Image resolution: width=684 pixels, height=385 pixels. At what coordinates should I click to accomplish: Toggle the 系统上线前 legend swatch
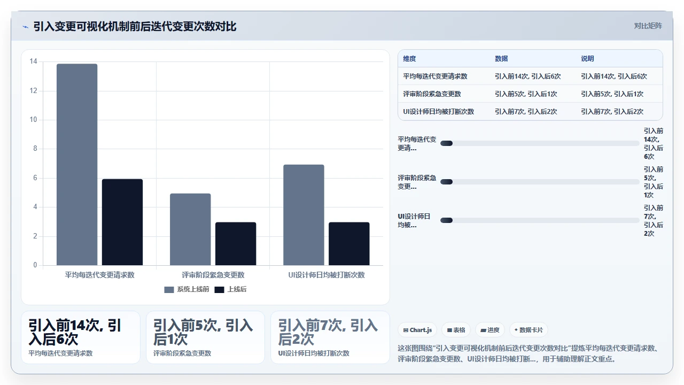(169, 289)
